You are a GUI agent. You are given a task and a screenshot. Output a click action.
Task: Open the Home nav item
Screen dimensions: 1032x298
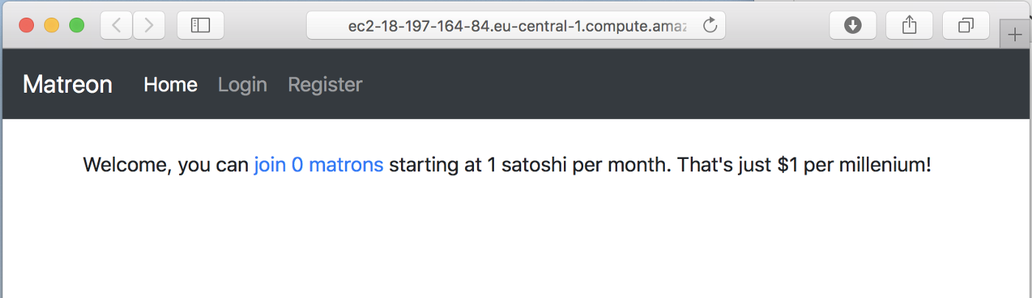(170, 85)
